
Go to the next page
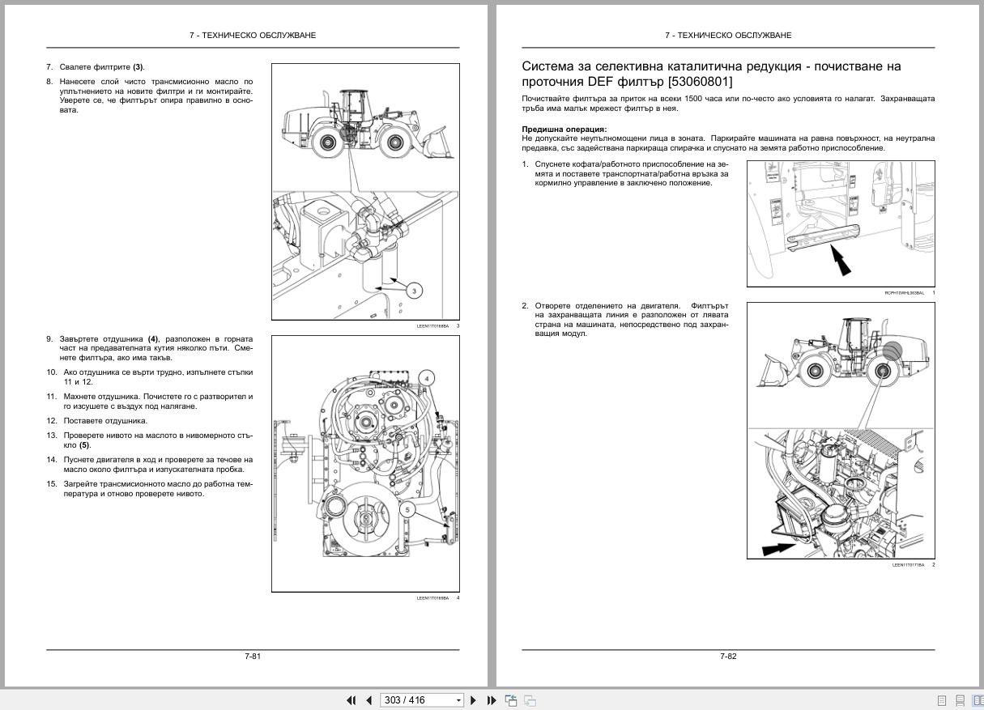click(474, 700)
